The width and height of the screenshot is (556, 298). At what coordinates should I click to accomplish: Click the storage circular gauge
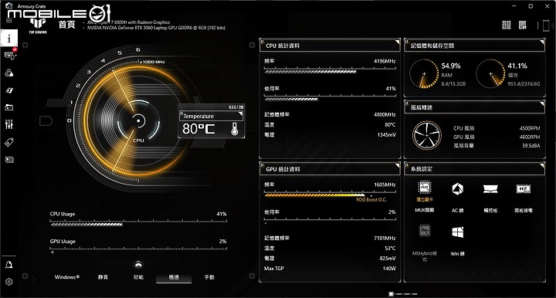tap(490, 73)
